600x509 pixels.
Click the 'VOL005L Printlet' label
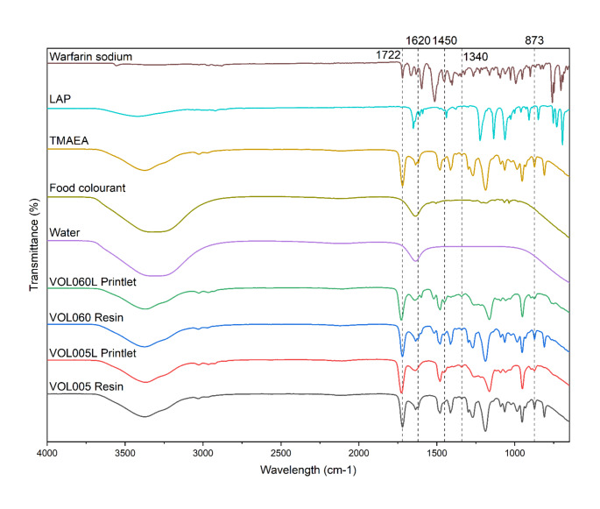[93, 353]
